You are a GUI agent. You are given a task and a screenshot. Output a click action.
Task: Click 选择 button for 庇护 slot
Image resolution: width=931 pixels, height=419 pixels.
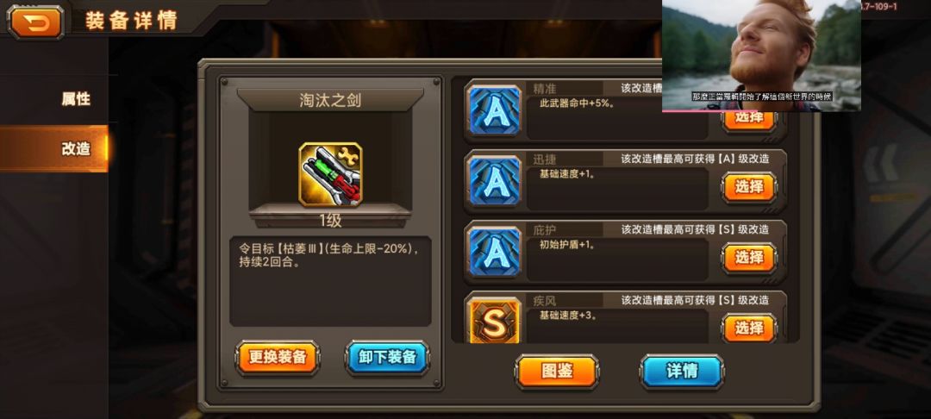(749, 258)
